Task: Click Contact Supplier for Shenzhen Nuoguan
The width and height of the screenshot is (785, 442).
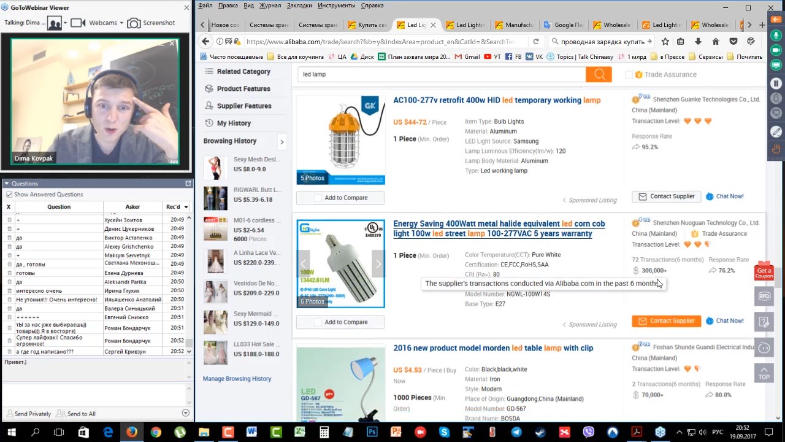Action: coord(666,321)
